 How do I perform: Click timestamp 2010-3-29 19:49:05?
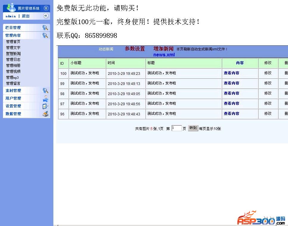tap(124, 94)
